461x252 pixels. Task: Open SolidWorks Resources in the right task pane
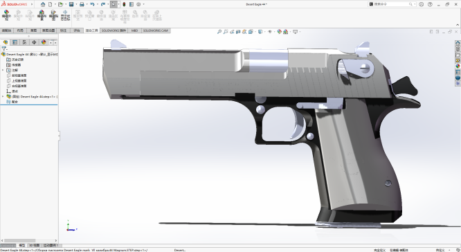pos(458,43)
